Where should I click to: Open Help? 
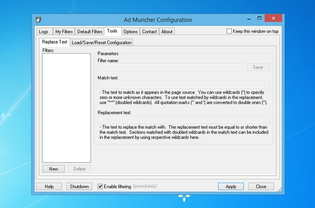coord(49,186)
